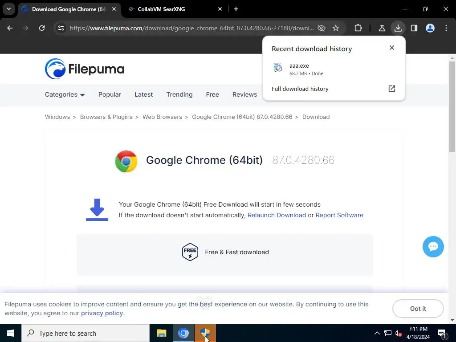This screenshot has height=342, width=456.
Task: Open a new browser tab
Action: (x=236, y=9)
